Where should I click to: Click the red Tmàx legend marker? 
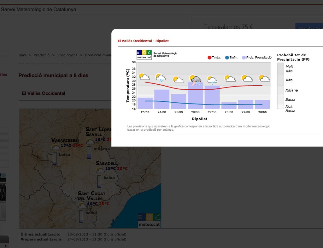[209, 58]
